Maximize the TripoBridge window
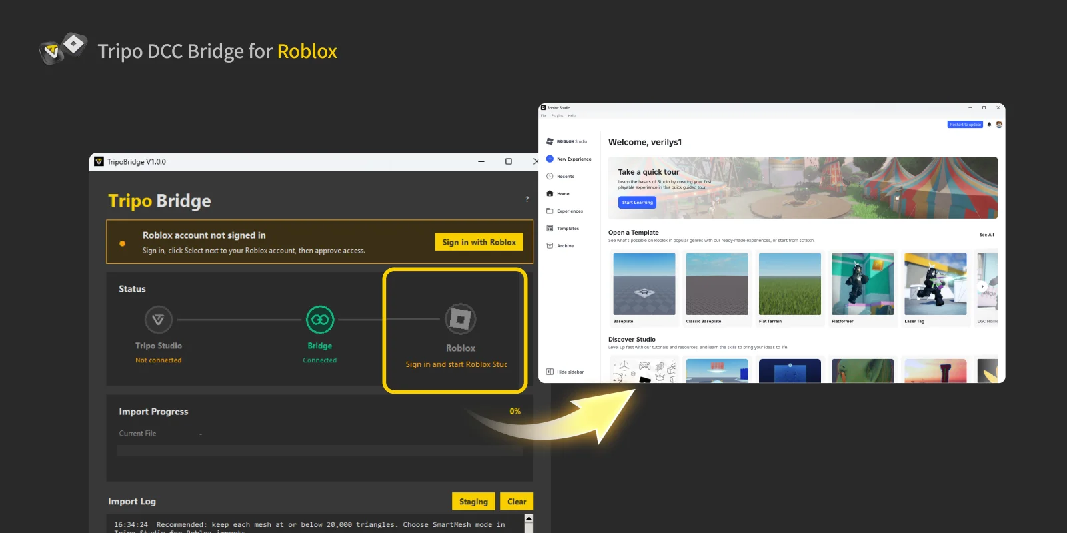The height and width of the screenshot is (533, 1067). (509, 161)
